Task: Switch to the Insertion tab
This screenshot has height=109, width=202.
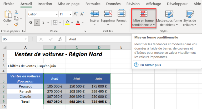Action: click(x=45, y=4)
